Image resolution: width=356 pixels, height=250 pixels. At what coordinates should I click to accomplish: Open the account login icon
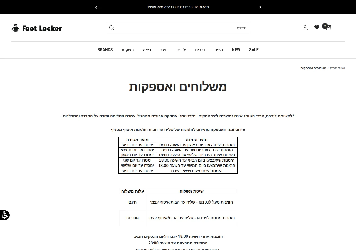305,28
